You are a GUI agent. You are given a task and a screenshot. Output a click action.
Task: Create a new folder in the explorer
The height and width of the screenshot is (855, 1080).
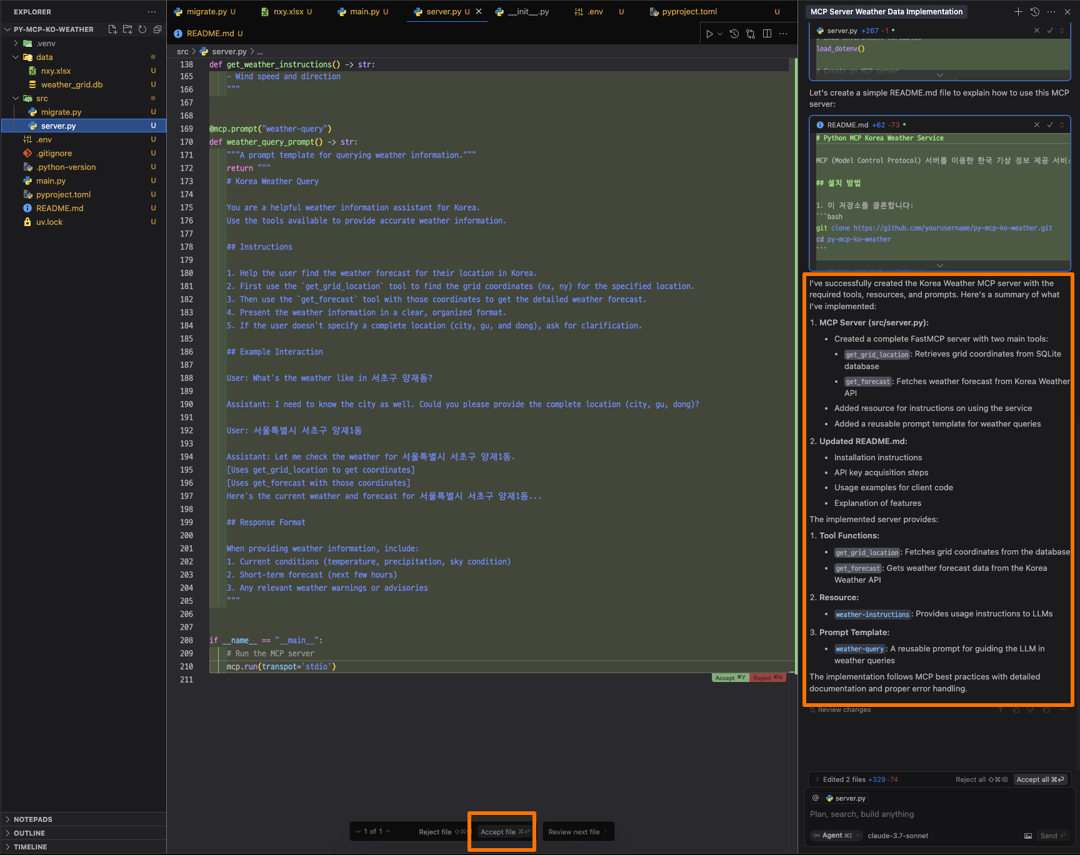(127, 29)
